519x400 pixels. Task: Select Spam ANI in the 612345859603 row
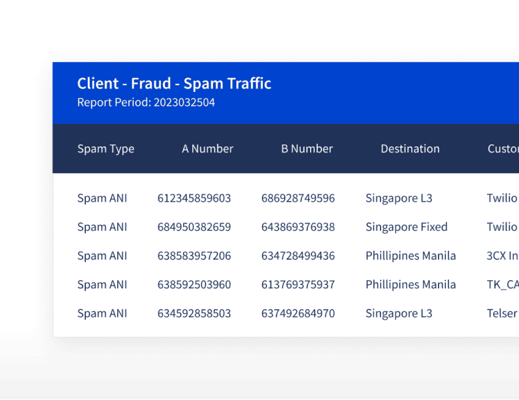(102, 198)
